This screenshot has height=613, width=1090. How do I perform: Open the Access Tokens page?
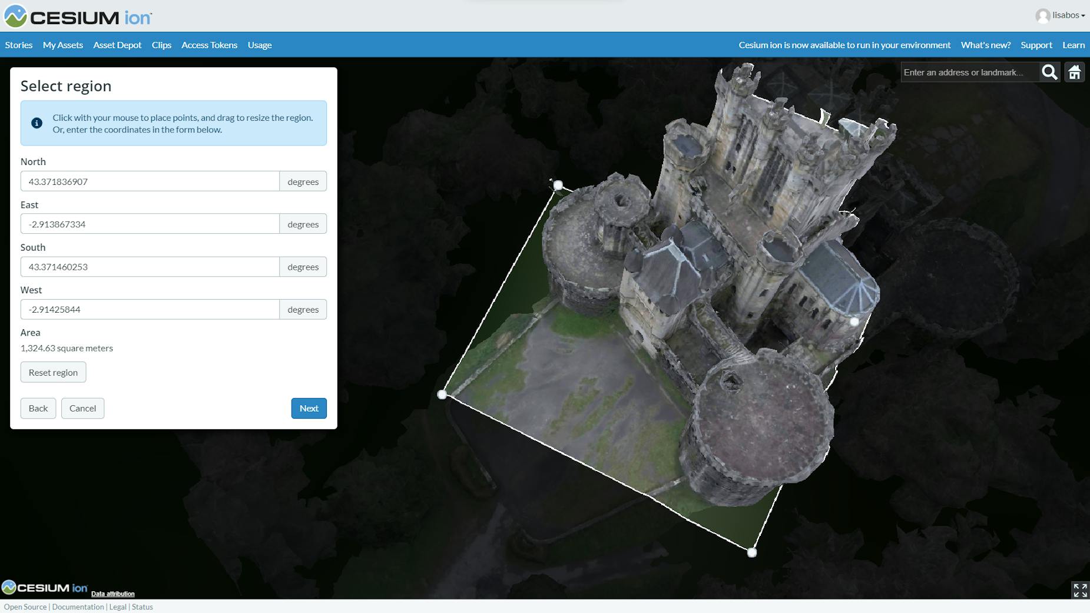[209, 45]
